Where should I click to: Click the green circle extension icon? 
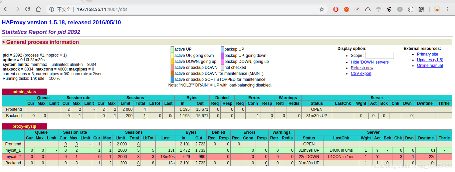coord(400,9)
